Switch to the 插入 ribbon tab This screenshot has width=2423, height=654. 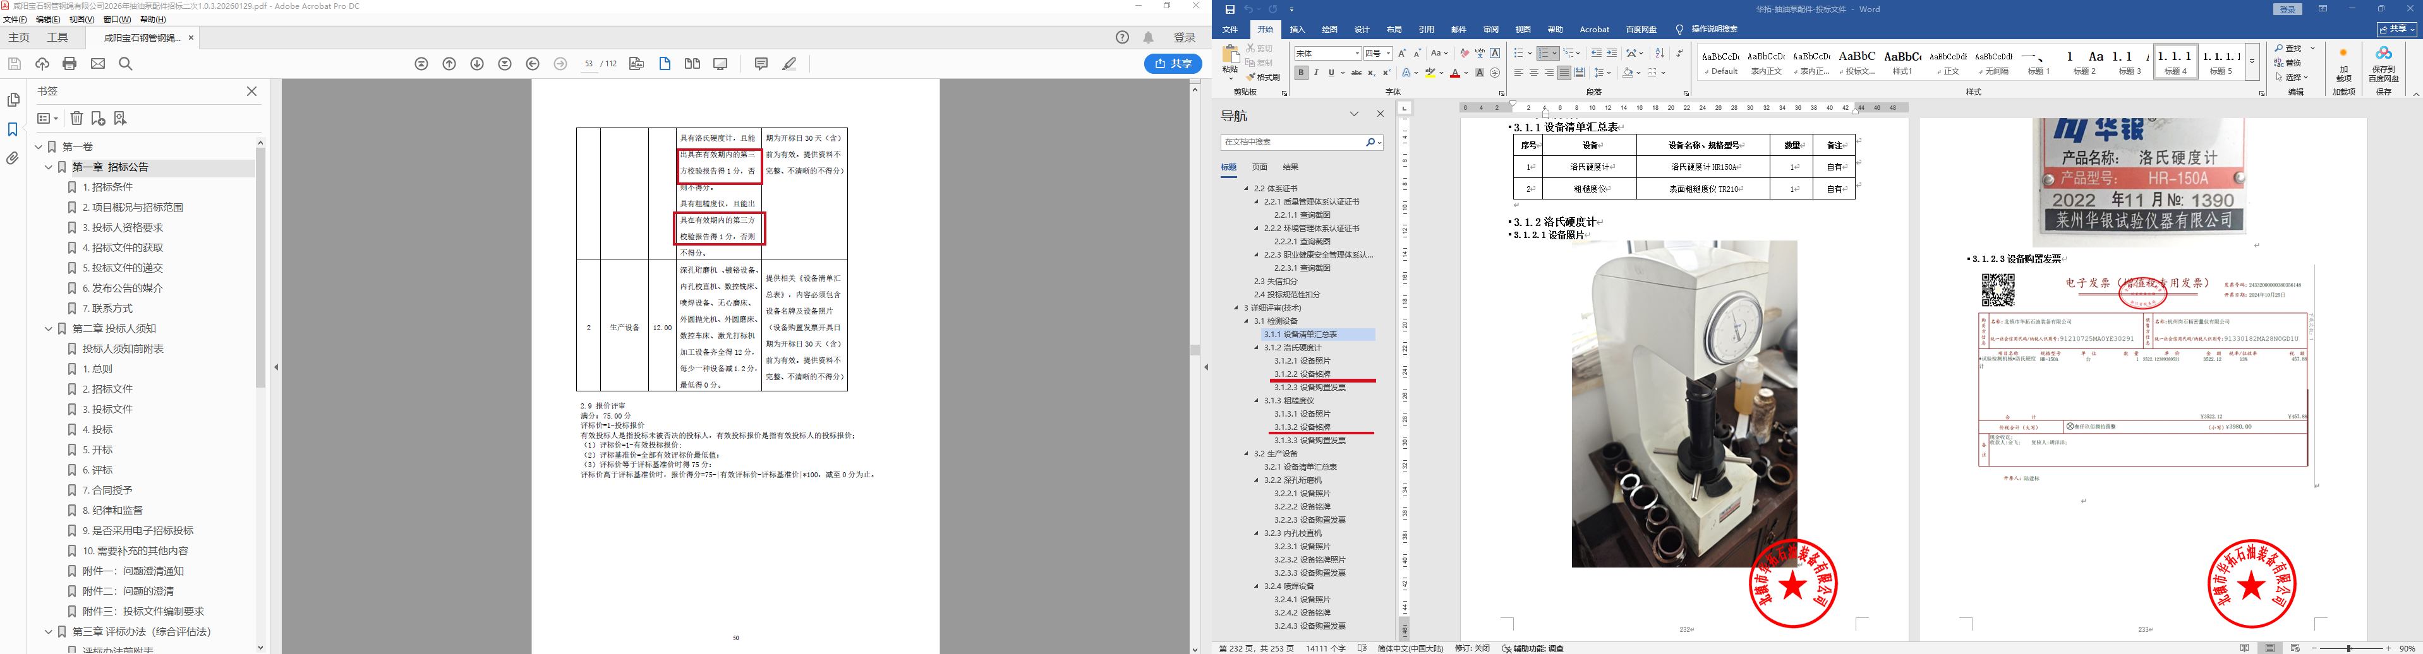(1296, 29)
